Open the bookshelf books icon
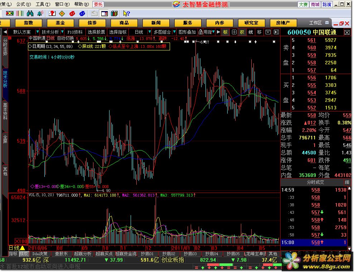The image size is (354, 272). click(114, 14)
